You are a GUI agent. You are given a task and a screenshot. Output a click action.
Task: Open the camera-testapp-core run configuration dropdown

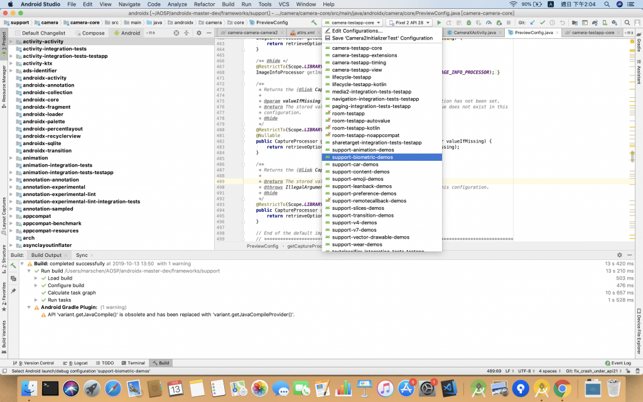tap(353, 23)
